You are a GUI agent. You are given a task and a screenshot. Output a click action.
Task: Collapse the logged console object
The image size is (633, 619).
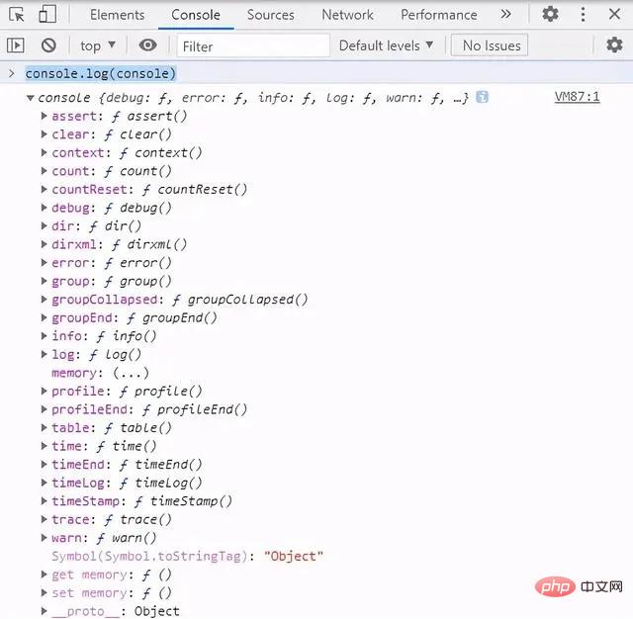pos(30,98)
